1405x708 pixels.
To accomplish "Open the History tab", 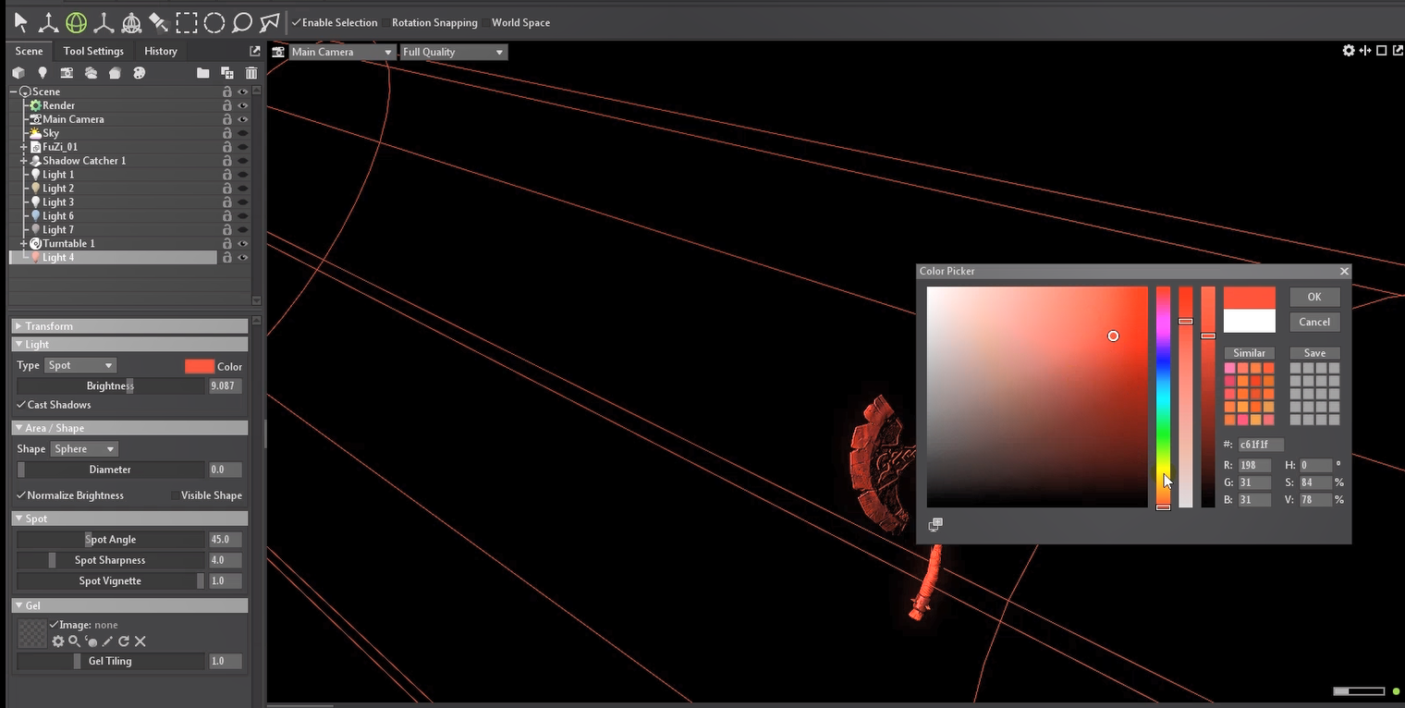I will pyautogui.click(x=161, y=51).
